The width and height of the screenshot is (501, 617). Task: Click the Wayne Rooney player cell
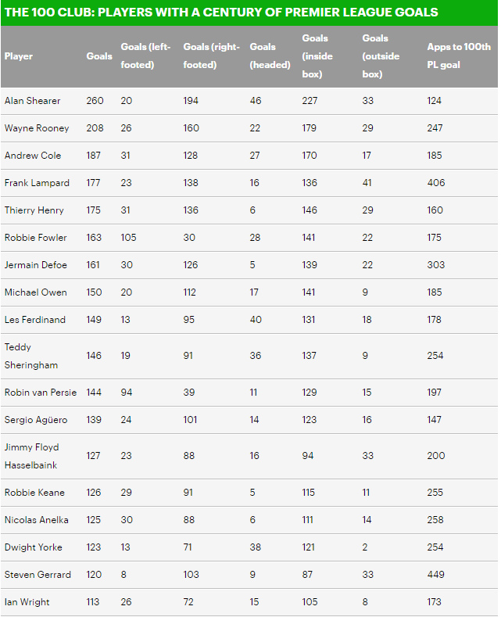tap(37, 128)
